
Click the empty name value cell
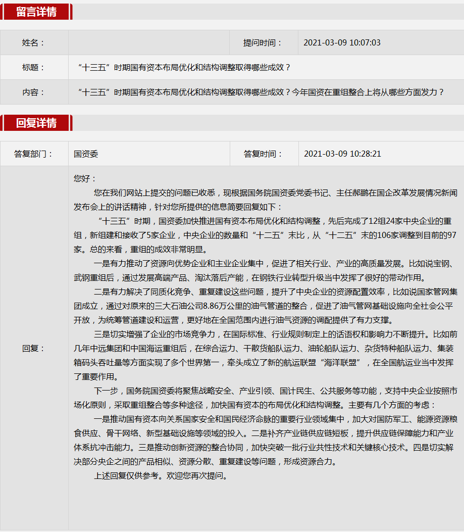[148, 43]
